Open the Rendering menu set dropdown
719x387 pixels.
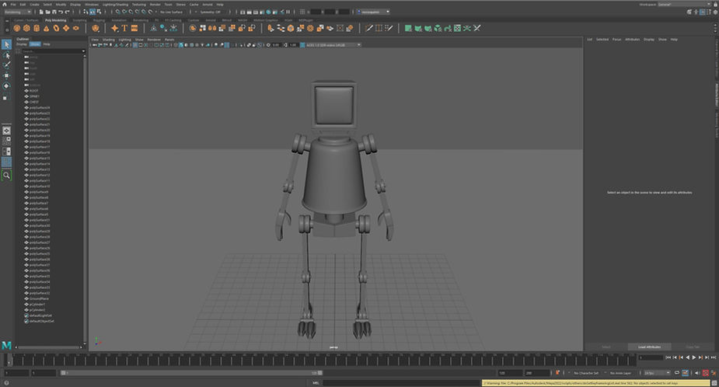point(17,12)
